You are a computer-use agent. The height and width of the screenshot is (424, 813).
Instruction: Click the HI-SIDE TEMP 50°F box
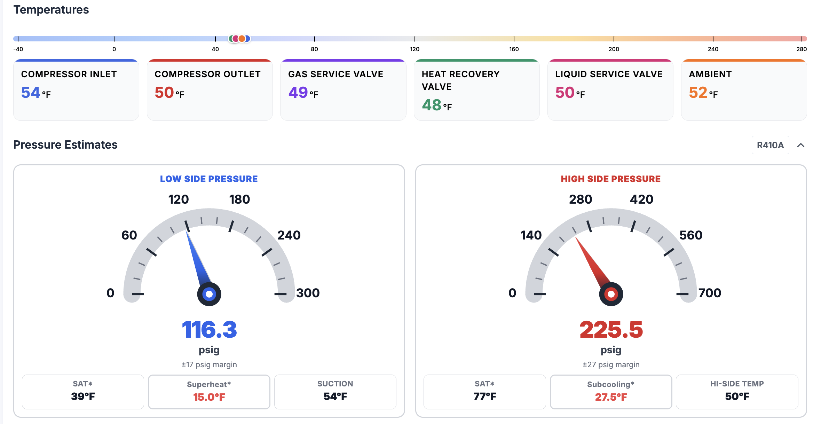tap(737, 392)
